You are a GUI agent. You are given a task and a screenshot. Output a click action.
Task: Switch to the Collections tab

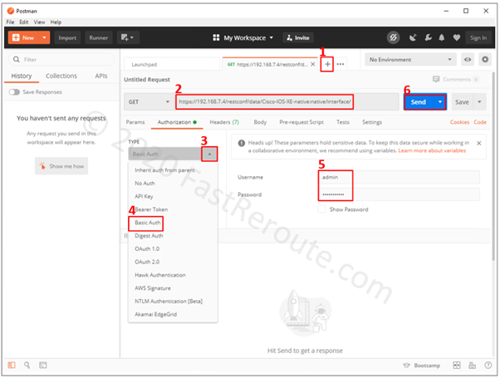(61, 76)
